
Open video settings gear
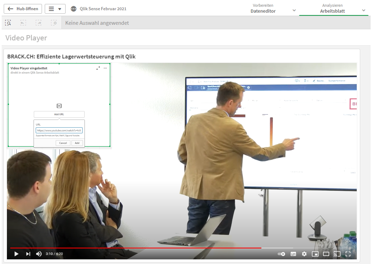pos(304,254)
